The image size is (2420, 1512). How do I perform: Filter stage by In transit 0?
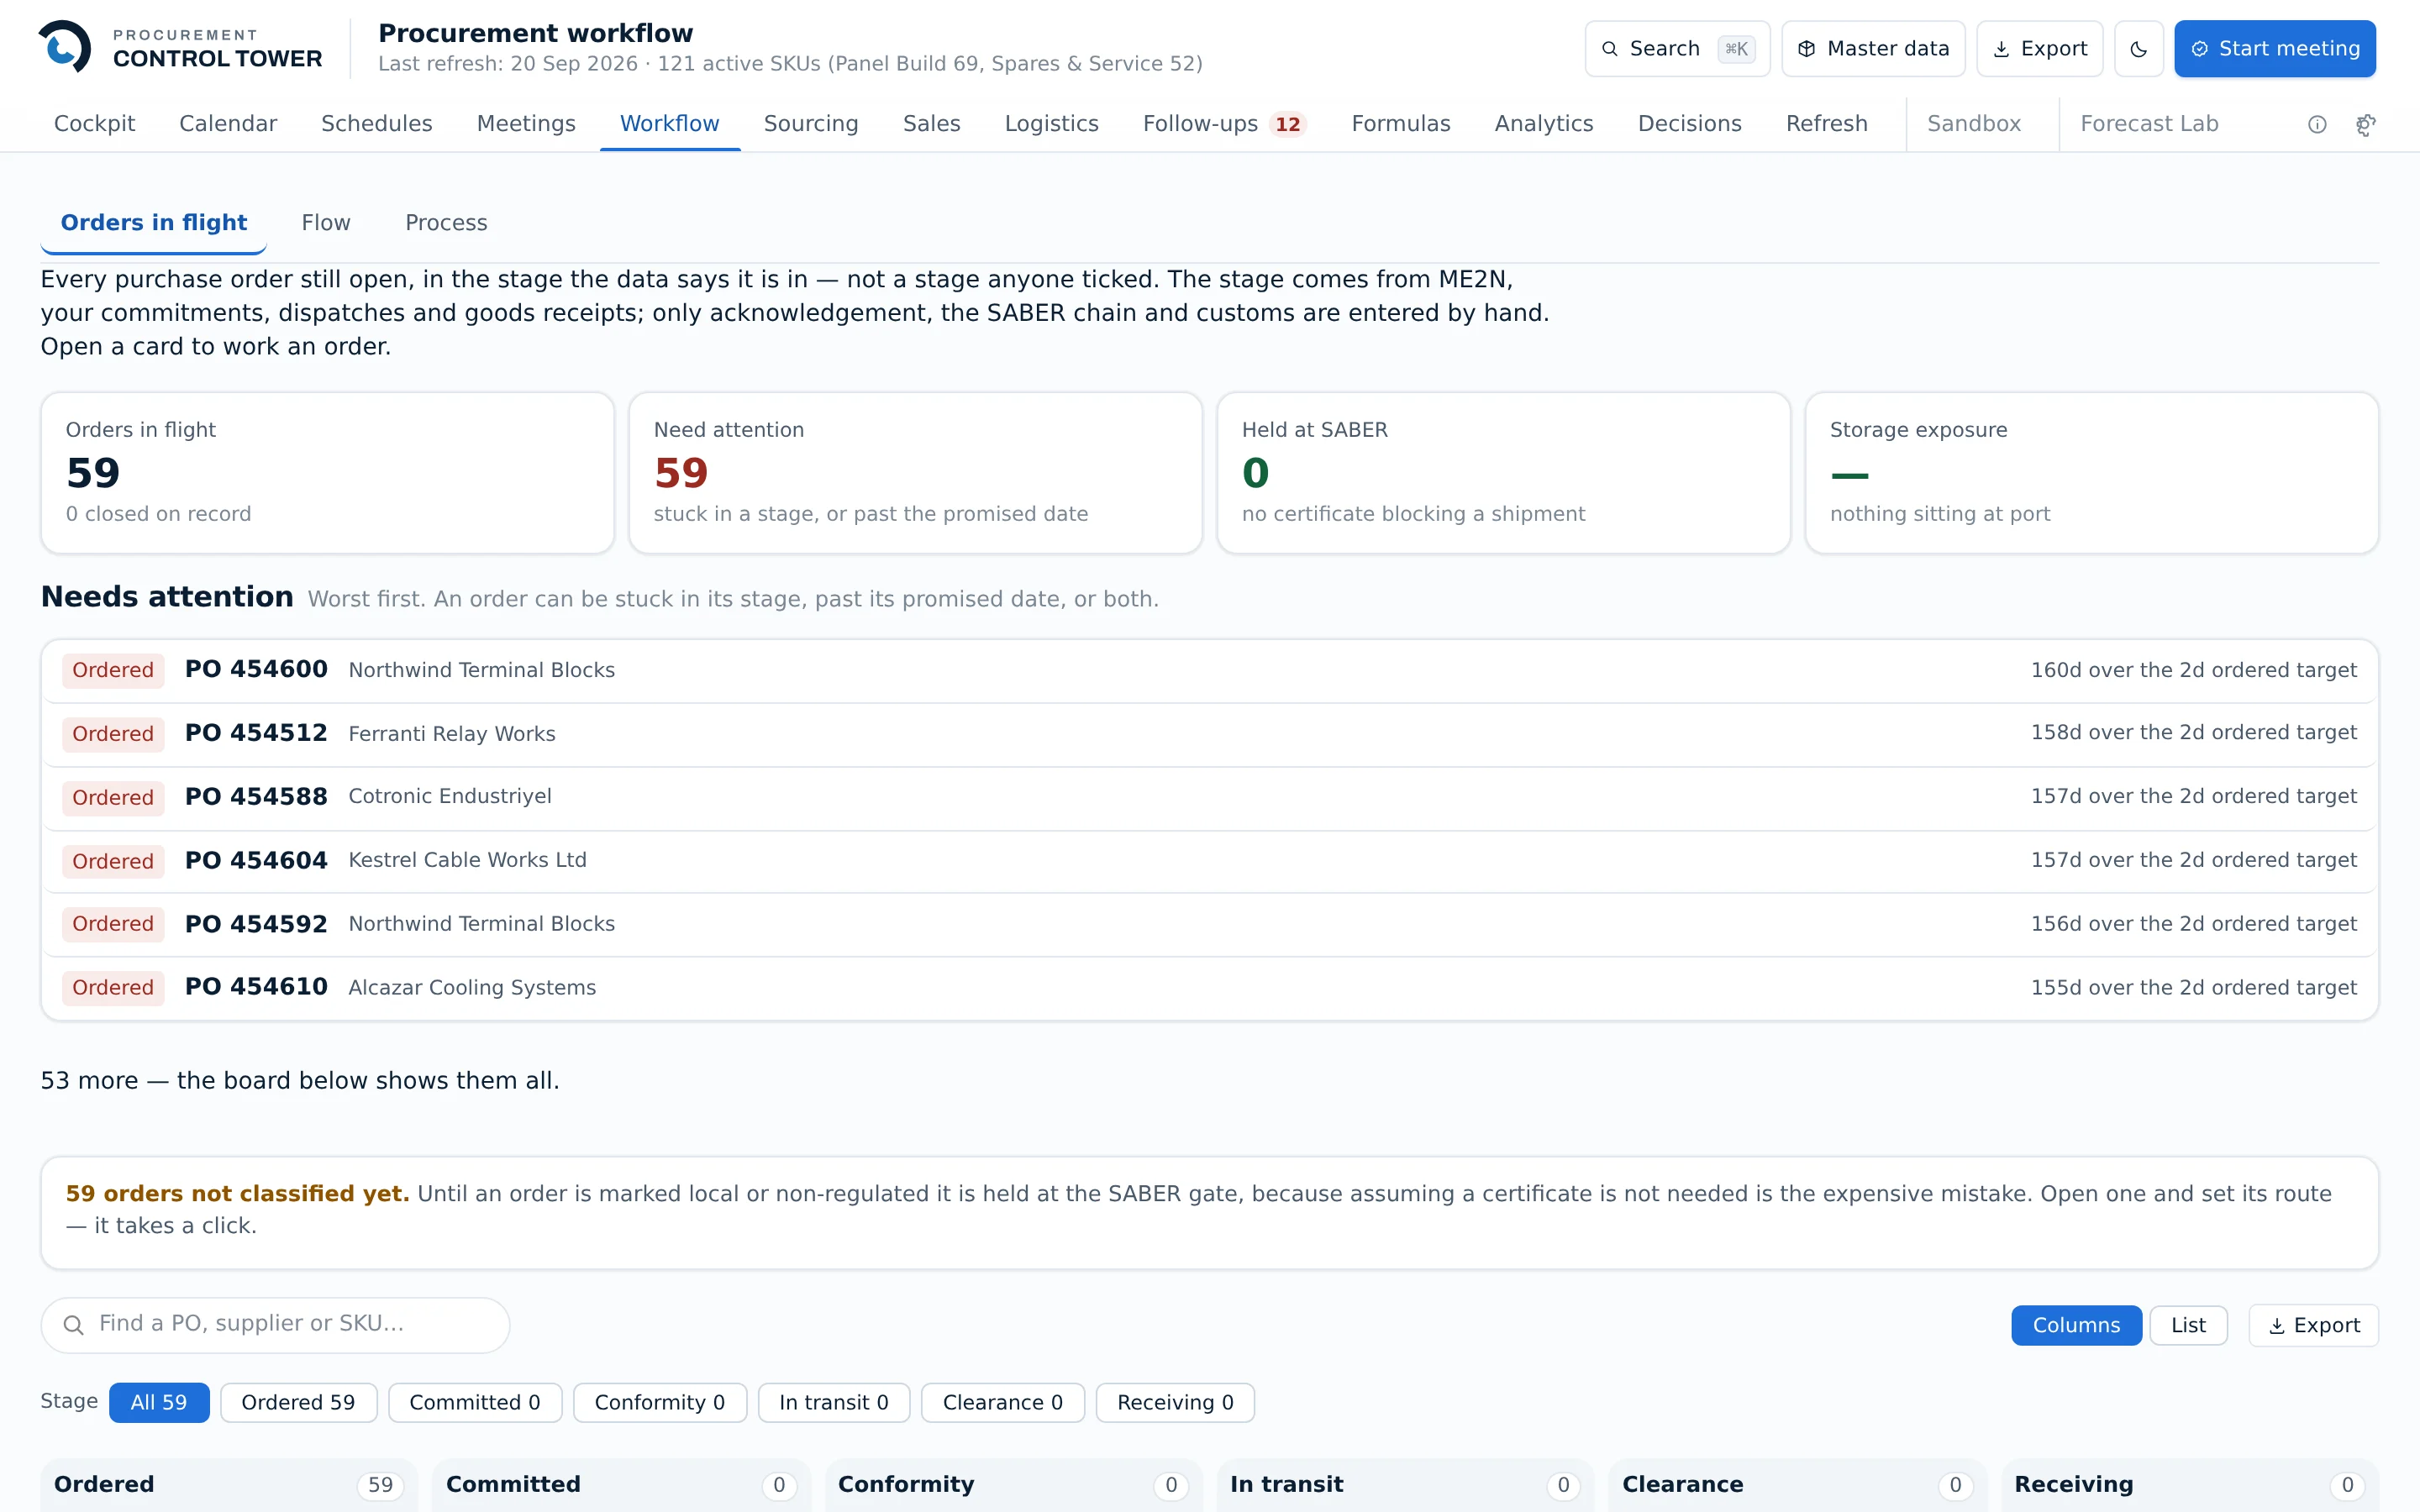coord(834,1402)
